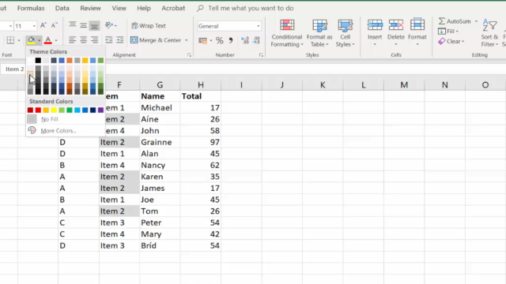Open the Borders dropdown arrow
This screenshot has height=284, width=506.
coord(19,40)
